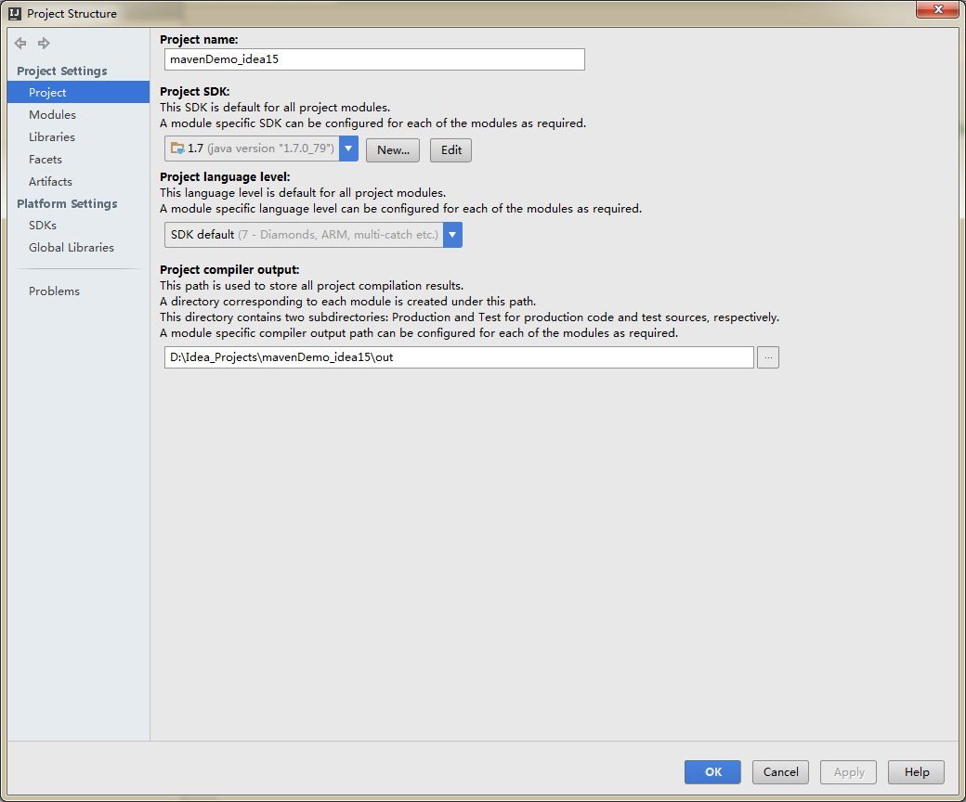This screenshot has height=802, width=966.
Task: Click text "This path is used to store all project compilation results."
Action: (x=312, y=286)
